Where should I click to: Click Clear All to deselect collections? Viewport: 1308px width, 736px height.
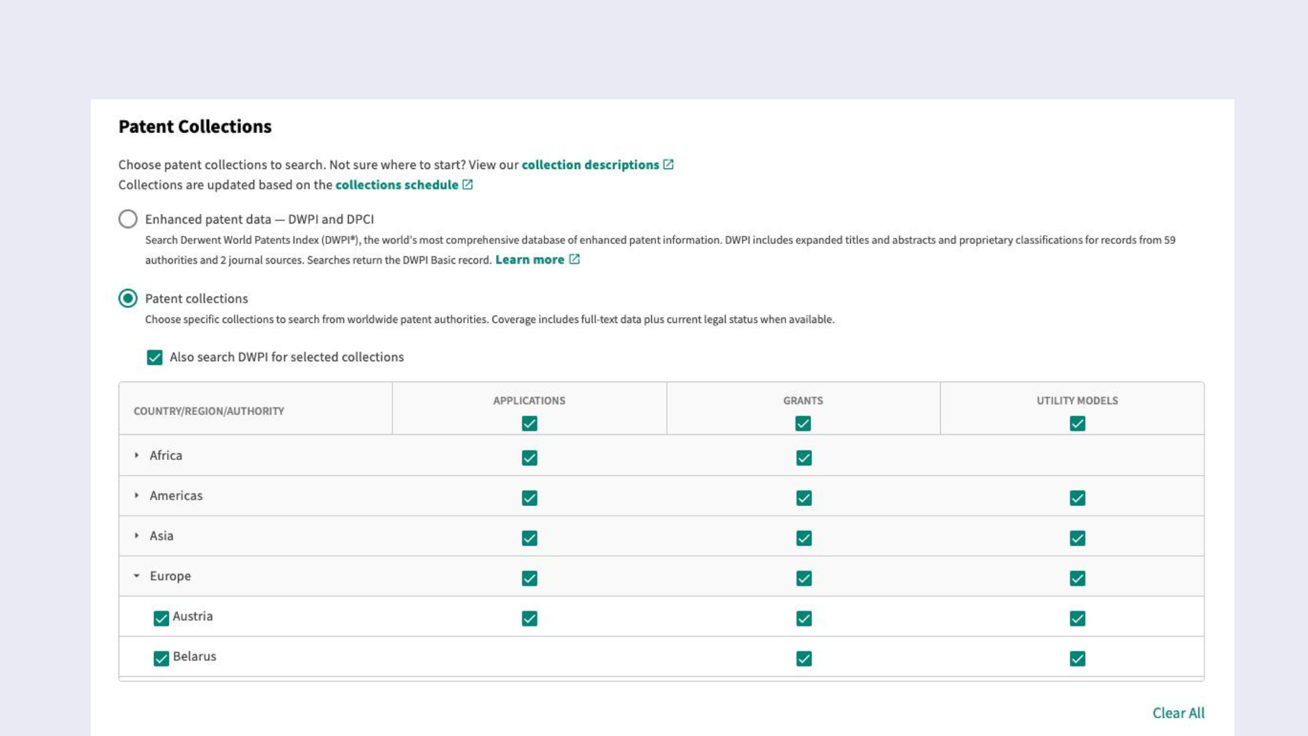(x=1178, y=713)
